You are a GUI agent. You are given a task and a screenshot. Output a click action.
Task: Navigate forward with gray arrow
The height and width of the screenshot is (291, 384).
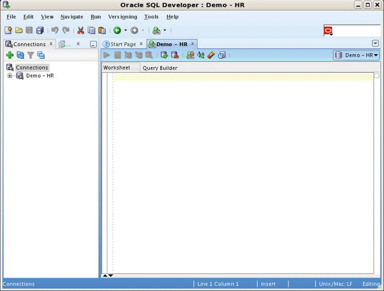(134, 30)
